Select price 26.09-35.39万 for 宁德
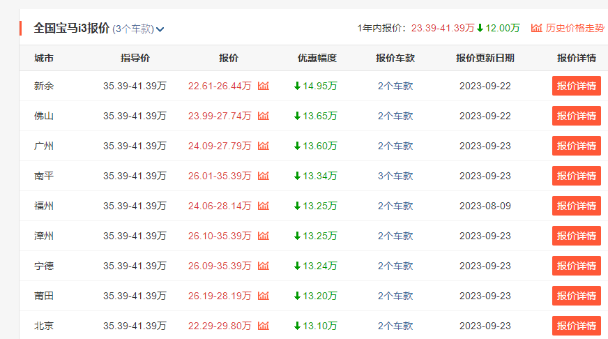The image size is (608, 339). [220, 266]
